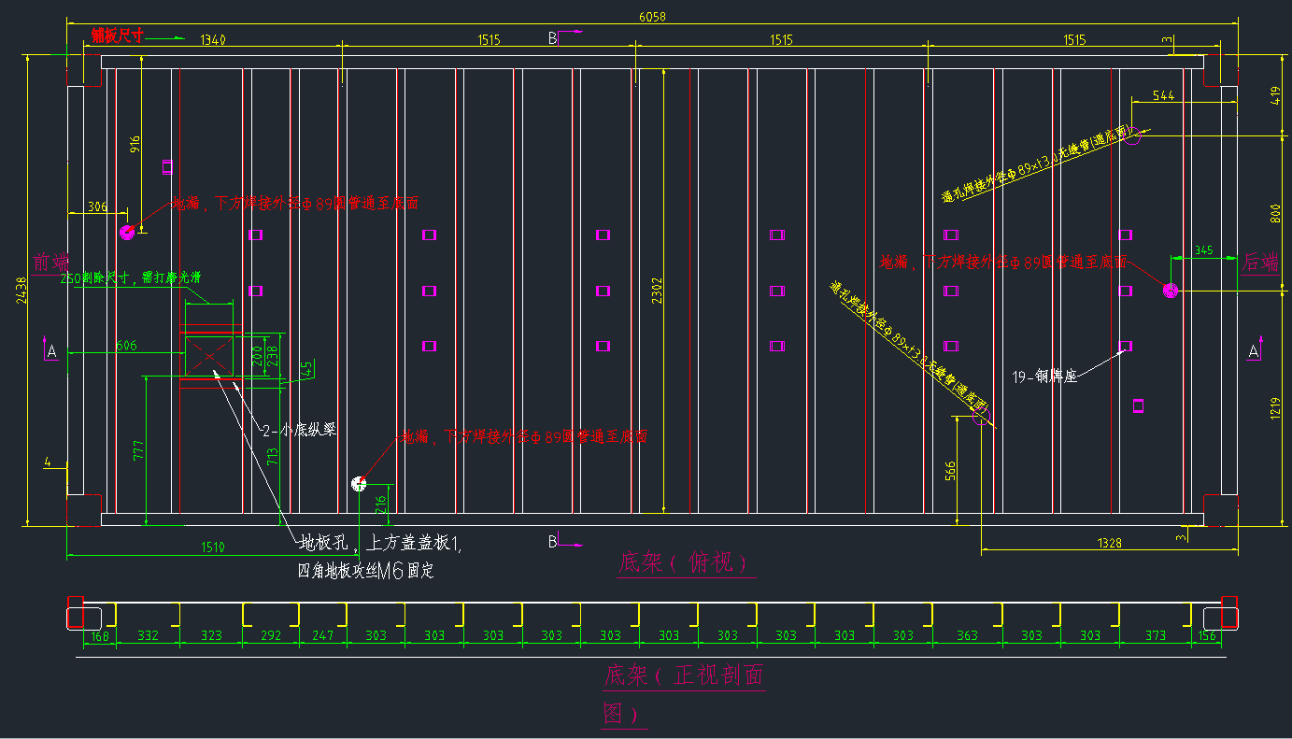Select the 底架（俯视）view title
Image resolution: width=1292 pixels, height=739 pixels.
click(x=684, y=563)
